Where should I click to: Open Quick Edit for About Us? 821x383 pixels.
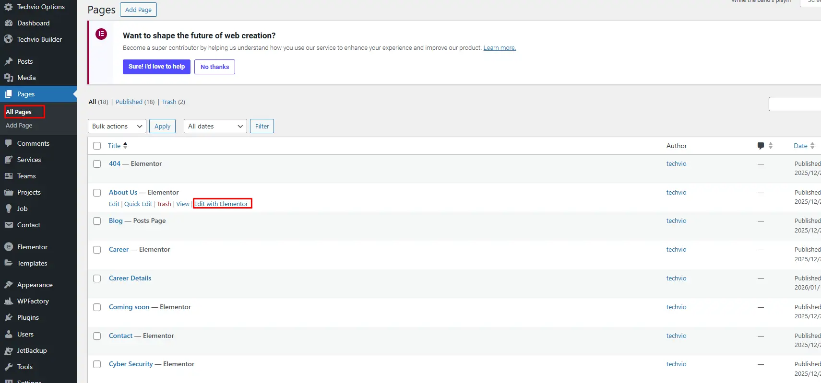tap(138, 204)
